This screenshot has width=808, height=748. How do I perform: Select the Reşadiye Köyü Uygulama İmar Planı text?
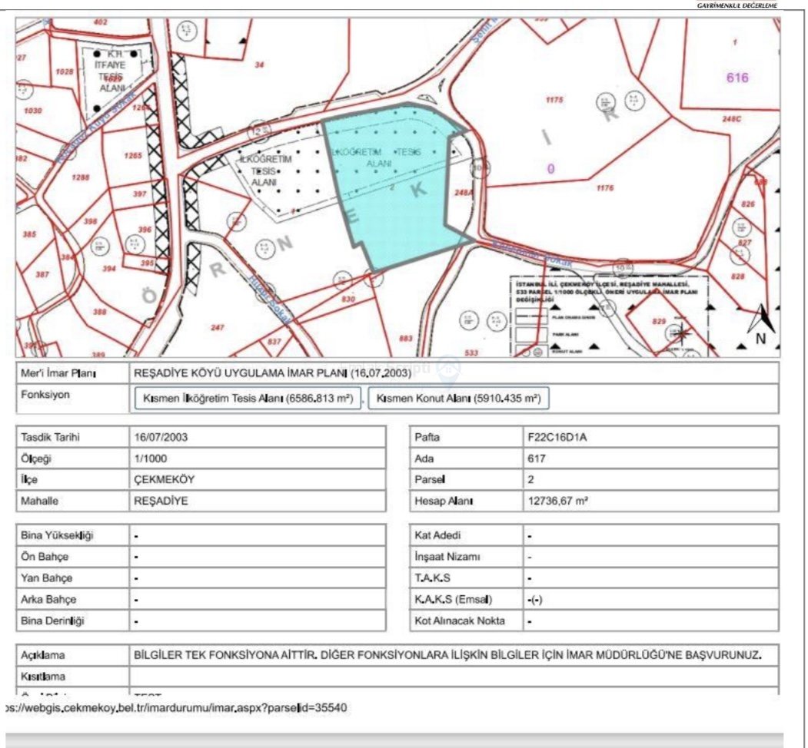click(x=272, y=373)
